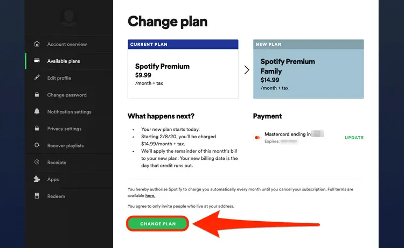Click the Privacy settings lock icon

coord(37,129)
